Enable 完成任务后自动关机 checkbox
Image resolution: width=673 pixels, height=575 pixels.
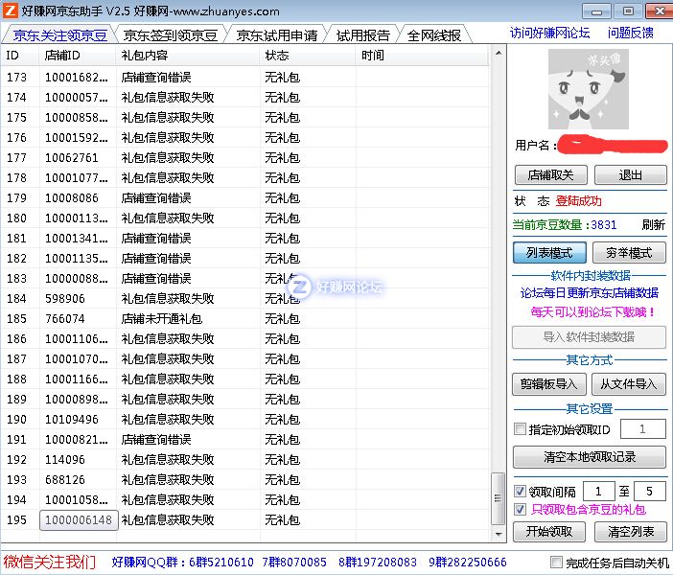coord(556,563)
